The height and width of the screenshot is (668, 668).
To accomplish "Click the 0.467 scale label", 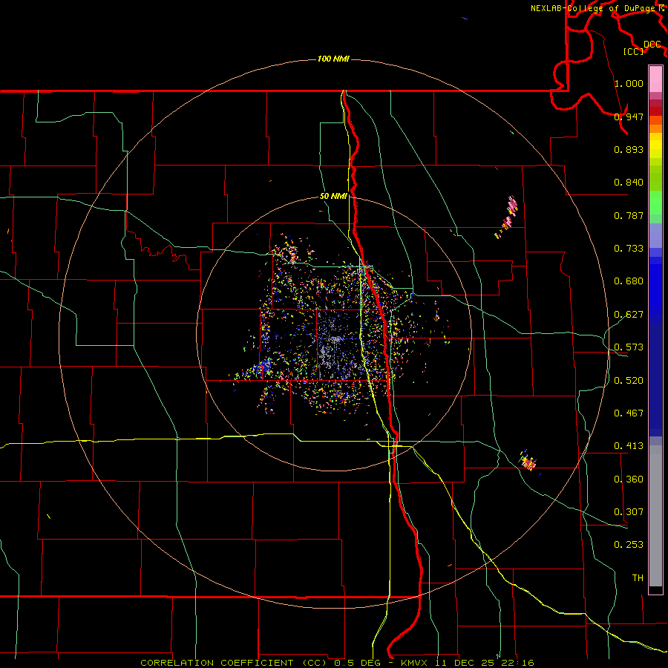I will point(629,413).
